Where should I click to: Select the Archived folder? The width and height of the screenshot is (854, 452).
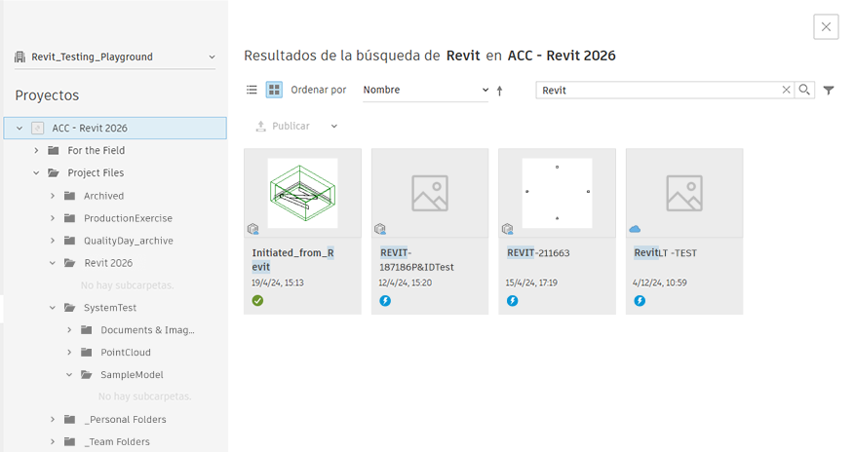103,196
